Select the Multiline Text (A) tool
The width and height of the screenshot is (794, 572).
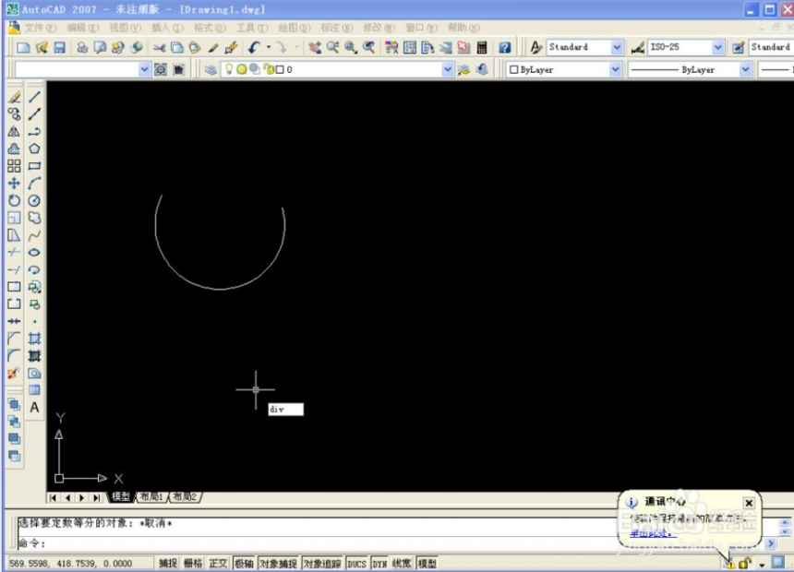34,408
